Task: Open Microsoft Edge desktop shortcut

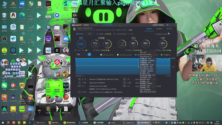Action: [x=22, y=17]
